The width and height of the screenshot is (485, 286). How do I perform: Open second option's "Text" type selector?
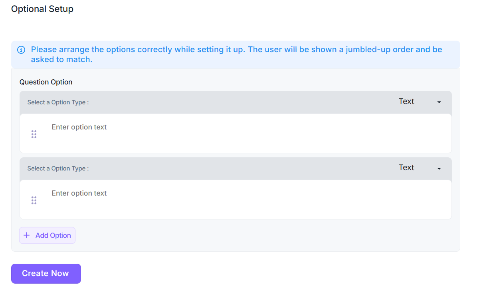[406, 168]
